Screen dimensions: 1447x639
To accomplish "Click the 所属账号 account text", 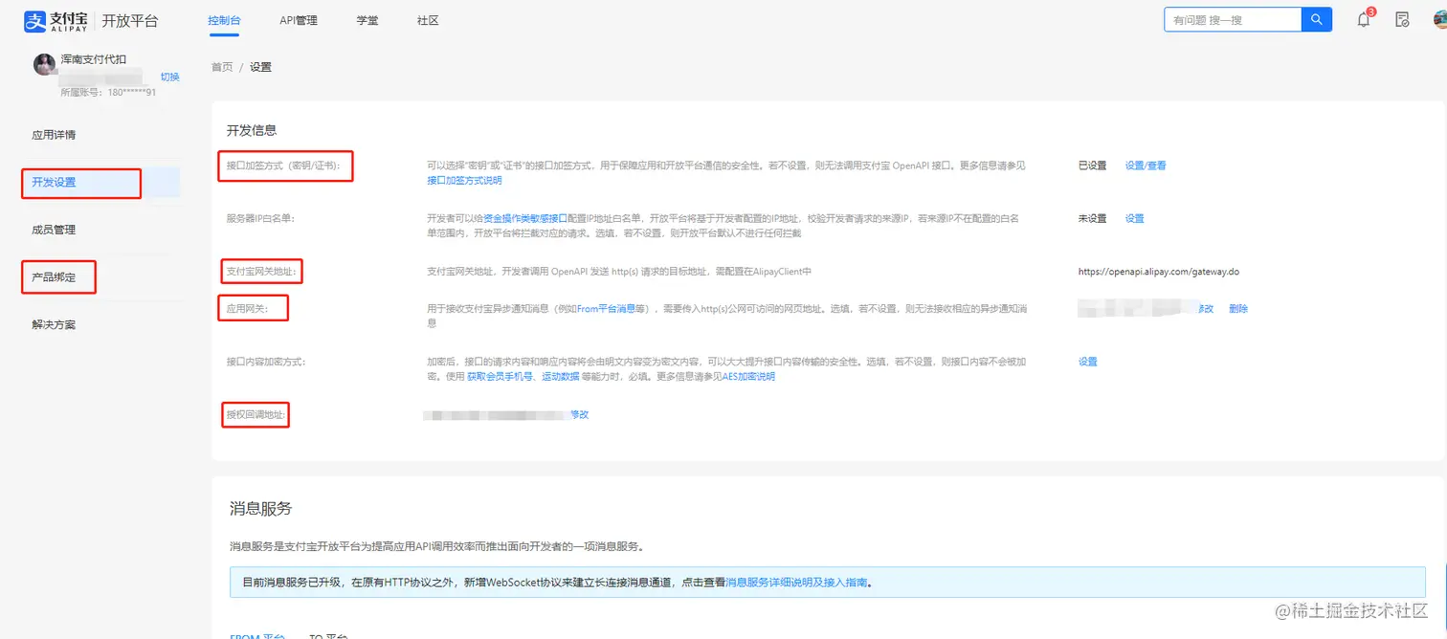I will point(108,93).
